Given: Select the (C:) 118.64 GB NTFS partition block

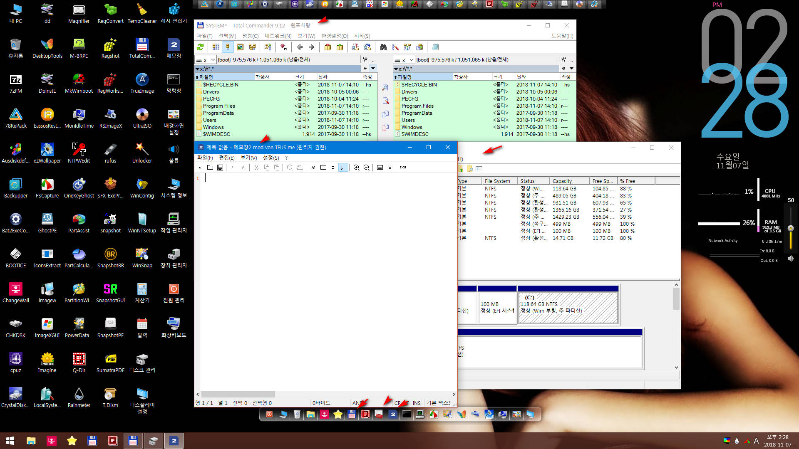Looking at the screenshot, I should [x=568, y=308].
